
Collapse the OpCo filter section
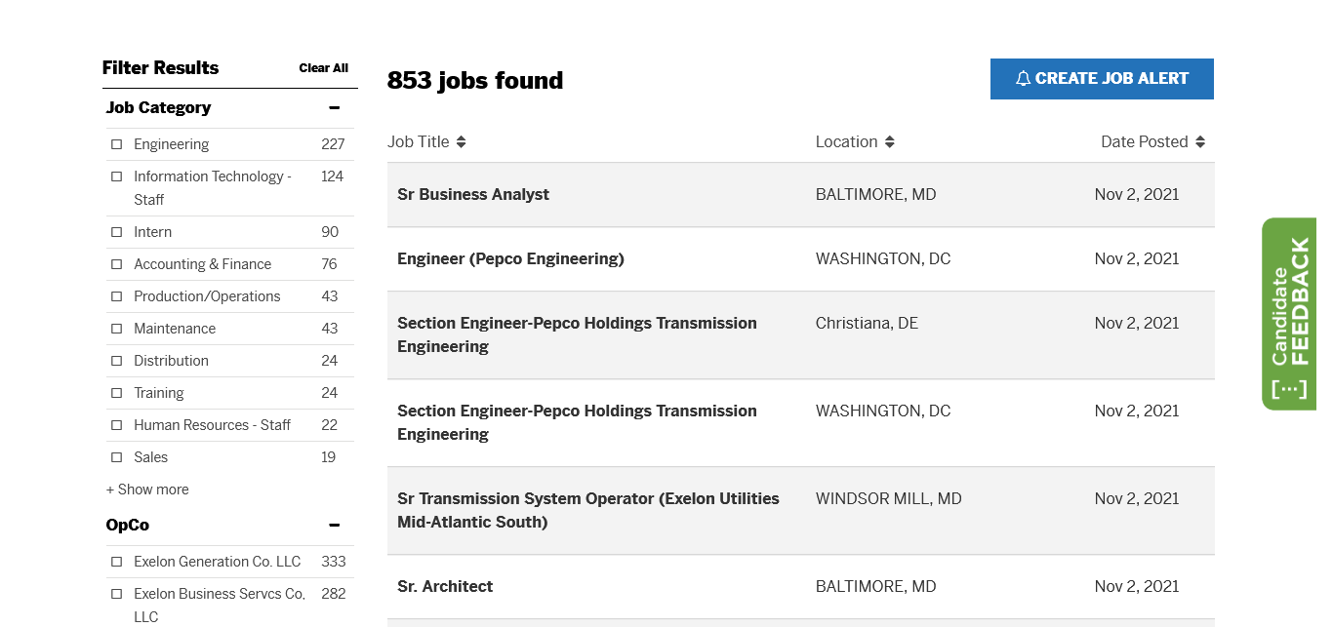(334, 526)
